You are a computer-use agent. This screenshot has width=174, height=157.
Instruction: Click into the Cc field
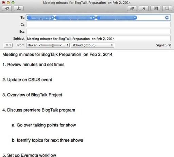98,25
